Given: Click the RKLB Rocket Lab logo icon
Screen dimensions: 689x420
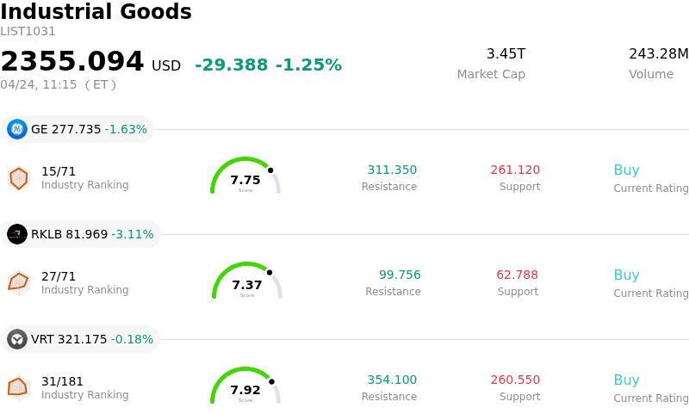Looking at the screenshot, I should click(x=17, y=234).
